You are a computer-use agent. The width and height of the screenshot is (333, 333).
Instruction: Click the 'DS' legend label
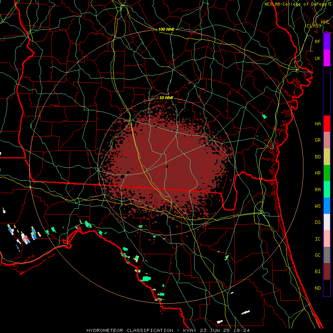pos(317,222)
